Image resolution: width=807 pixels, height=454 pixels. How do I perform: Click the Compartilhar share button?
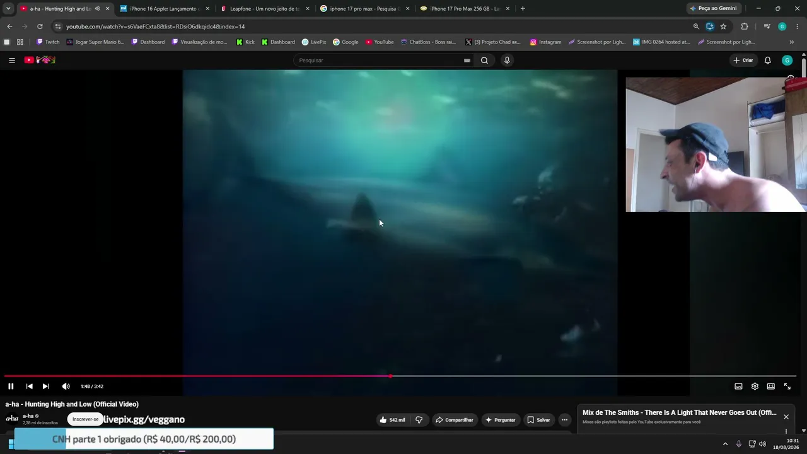tap(454, 420)
